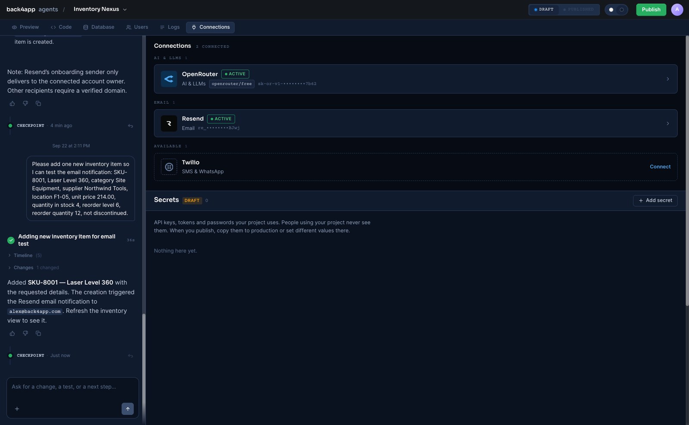Open the Preview tab

pos(25,27)
